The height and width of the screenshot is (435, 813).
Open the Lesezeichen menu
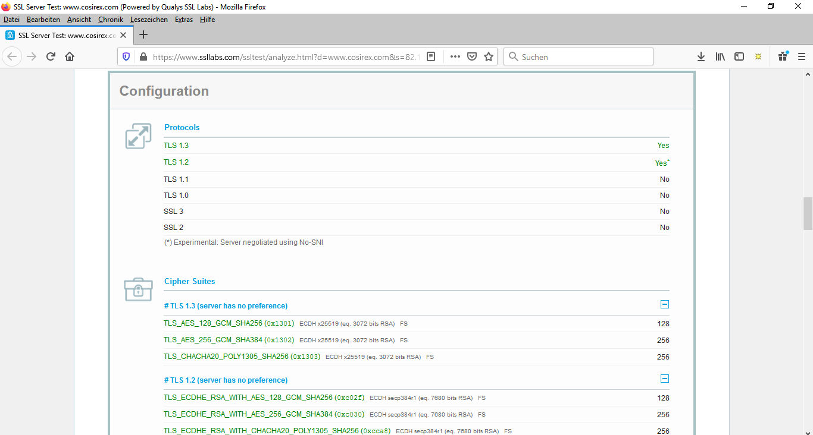click(149, 20)
